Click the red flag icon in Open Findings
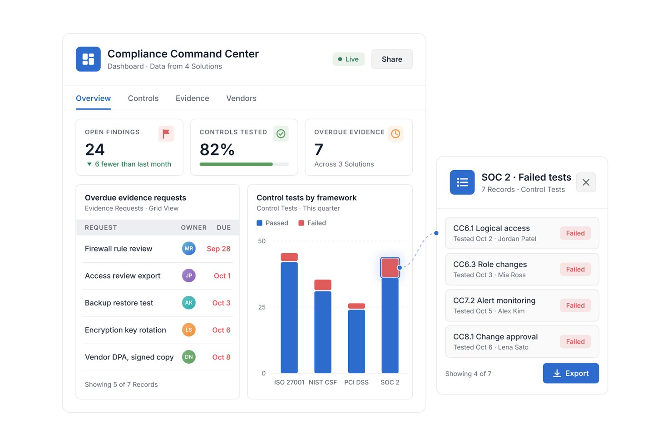This screenshot has height=448, width=672. (x=166, y=133)
